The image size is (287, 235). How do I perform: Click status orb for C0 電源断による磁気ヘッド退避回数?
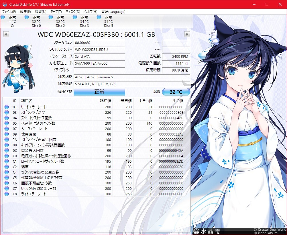pyautogui.click(x=7, y=156)
